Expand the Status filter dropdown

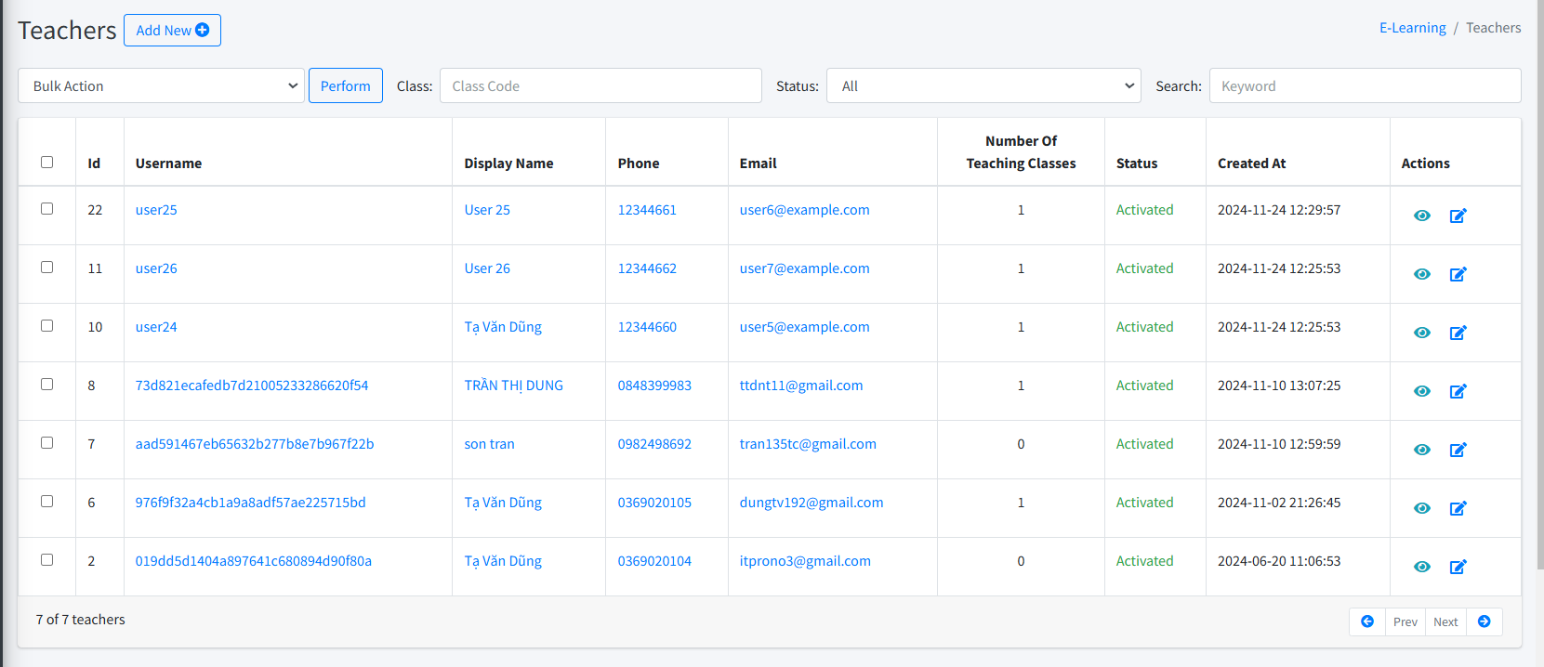click(983, 86)
